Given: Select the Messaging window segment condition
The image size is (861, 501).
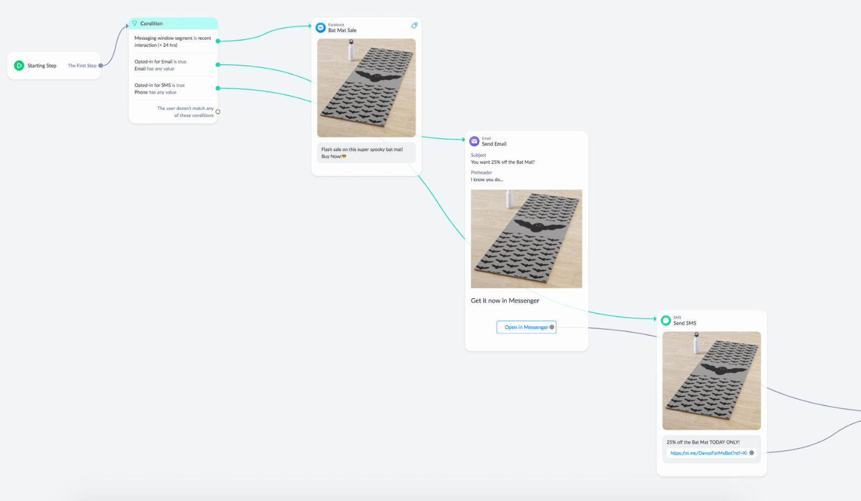Looking at the screenshot, I should pyautogui.click(x=173, y=41).
